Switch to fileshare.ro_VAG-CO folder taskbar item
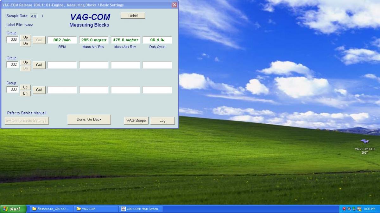 [51, 209]
